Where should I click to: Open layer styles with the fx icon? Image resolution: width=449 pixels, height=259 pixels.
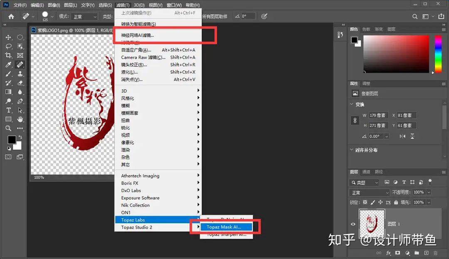point(388,253)
